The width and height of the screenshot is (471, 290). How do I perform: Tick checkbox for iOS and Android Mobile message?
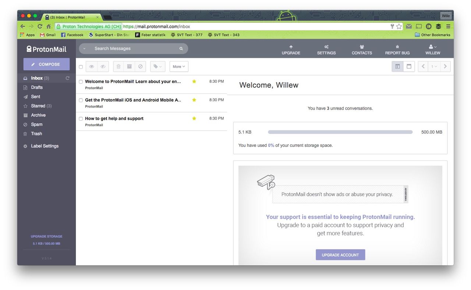click(x=81, y=100)
